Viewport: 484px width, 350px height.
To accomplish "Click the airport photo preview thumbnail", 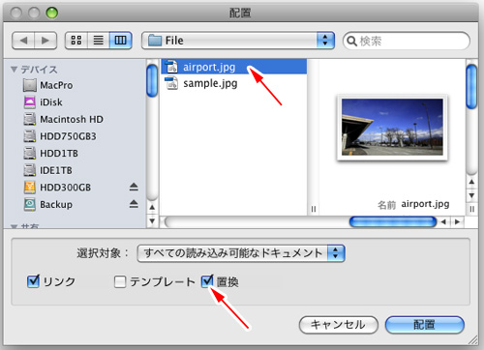I will click(392, 127).
